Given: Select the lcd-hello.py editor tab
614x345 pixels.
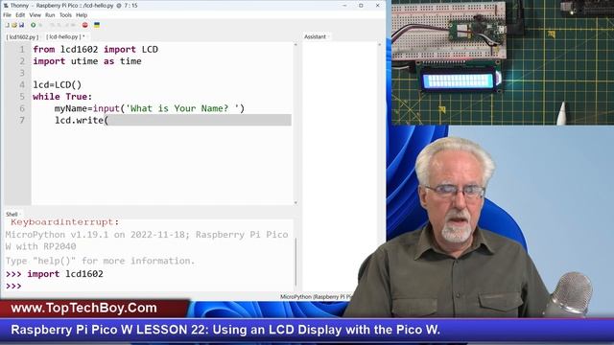Looking at the screenshot, I should pyautogui.click(x=65, y=36).
